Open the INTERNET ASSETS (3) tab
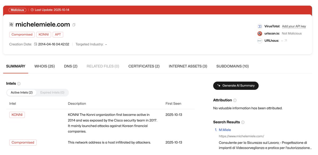The height and width of the screenshot is (155, 318). 188,66
